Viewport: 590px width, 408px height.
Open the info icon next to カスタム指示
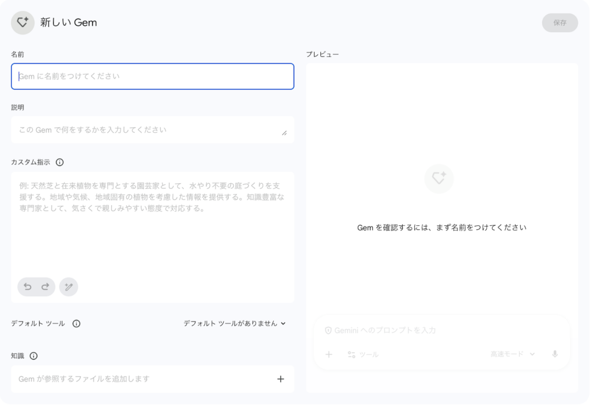point(60,163)
